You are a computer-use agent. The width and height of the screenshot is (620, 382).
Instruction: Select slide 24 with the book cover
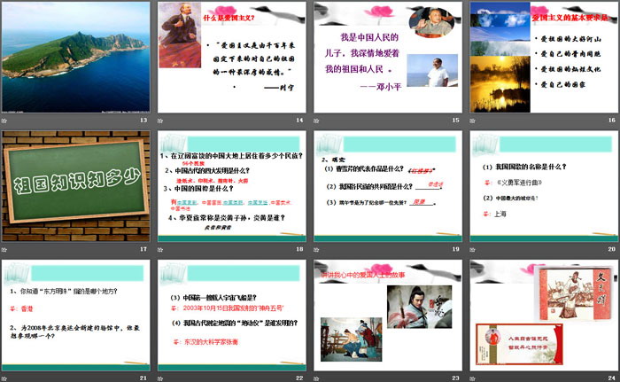coord(545,314)
